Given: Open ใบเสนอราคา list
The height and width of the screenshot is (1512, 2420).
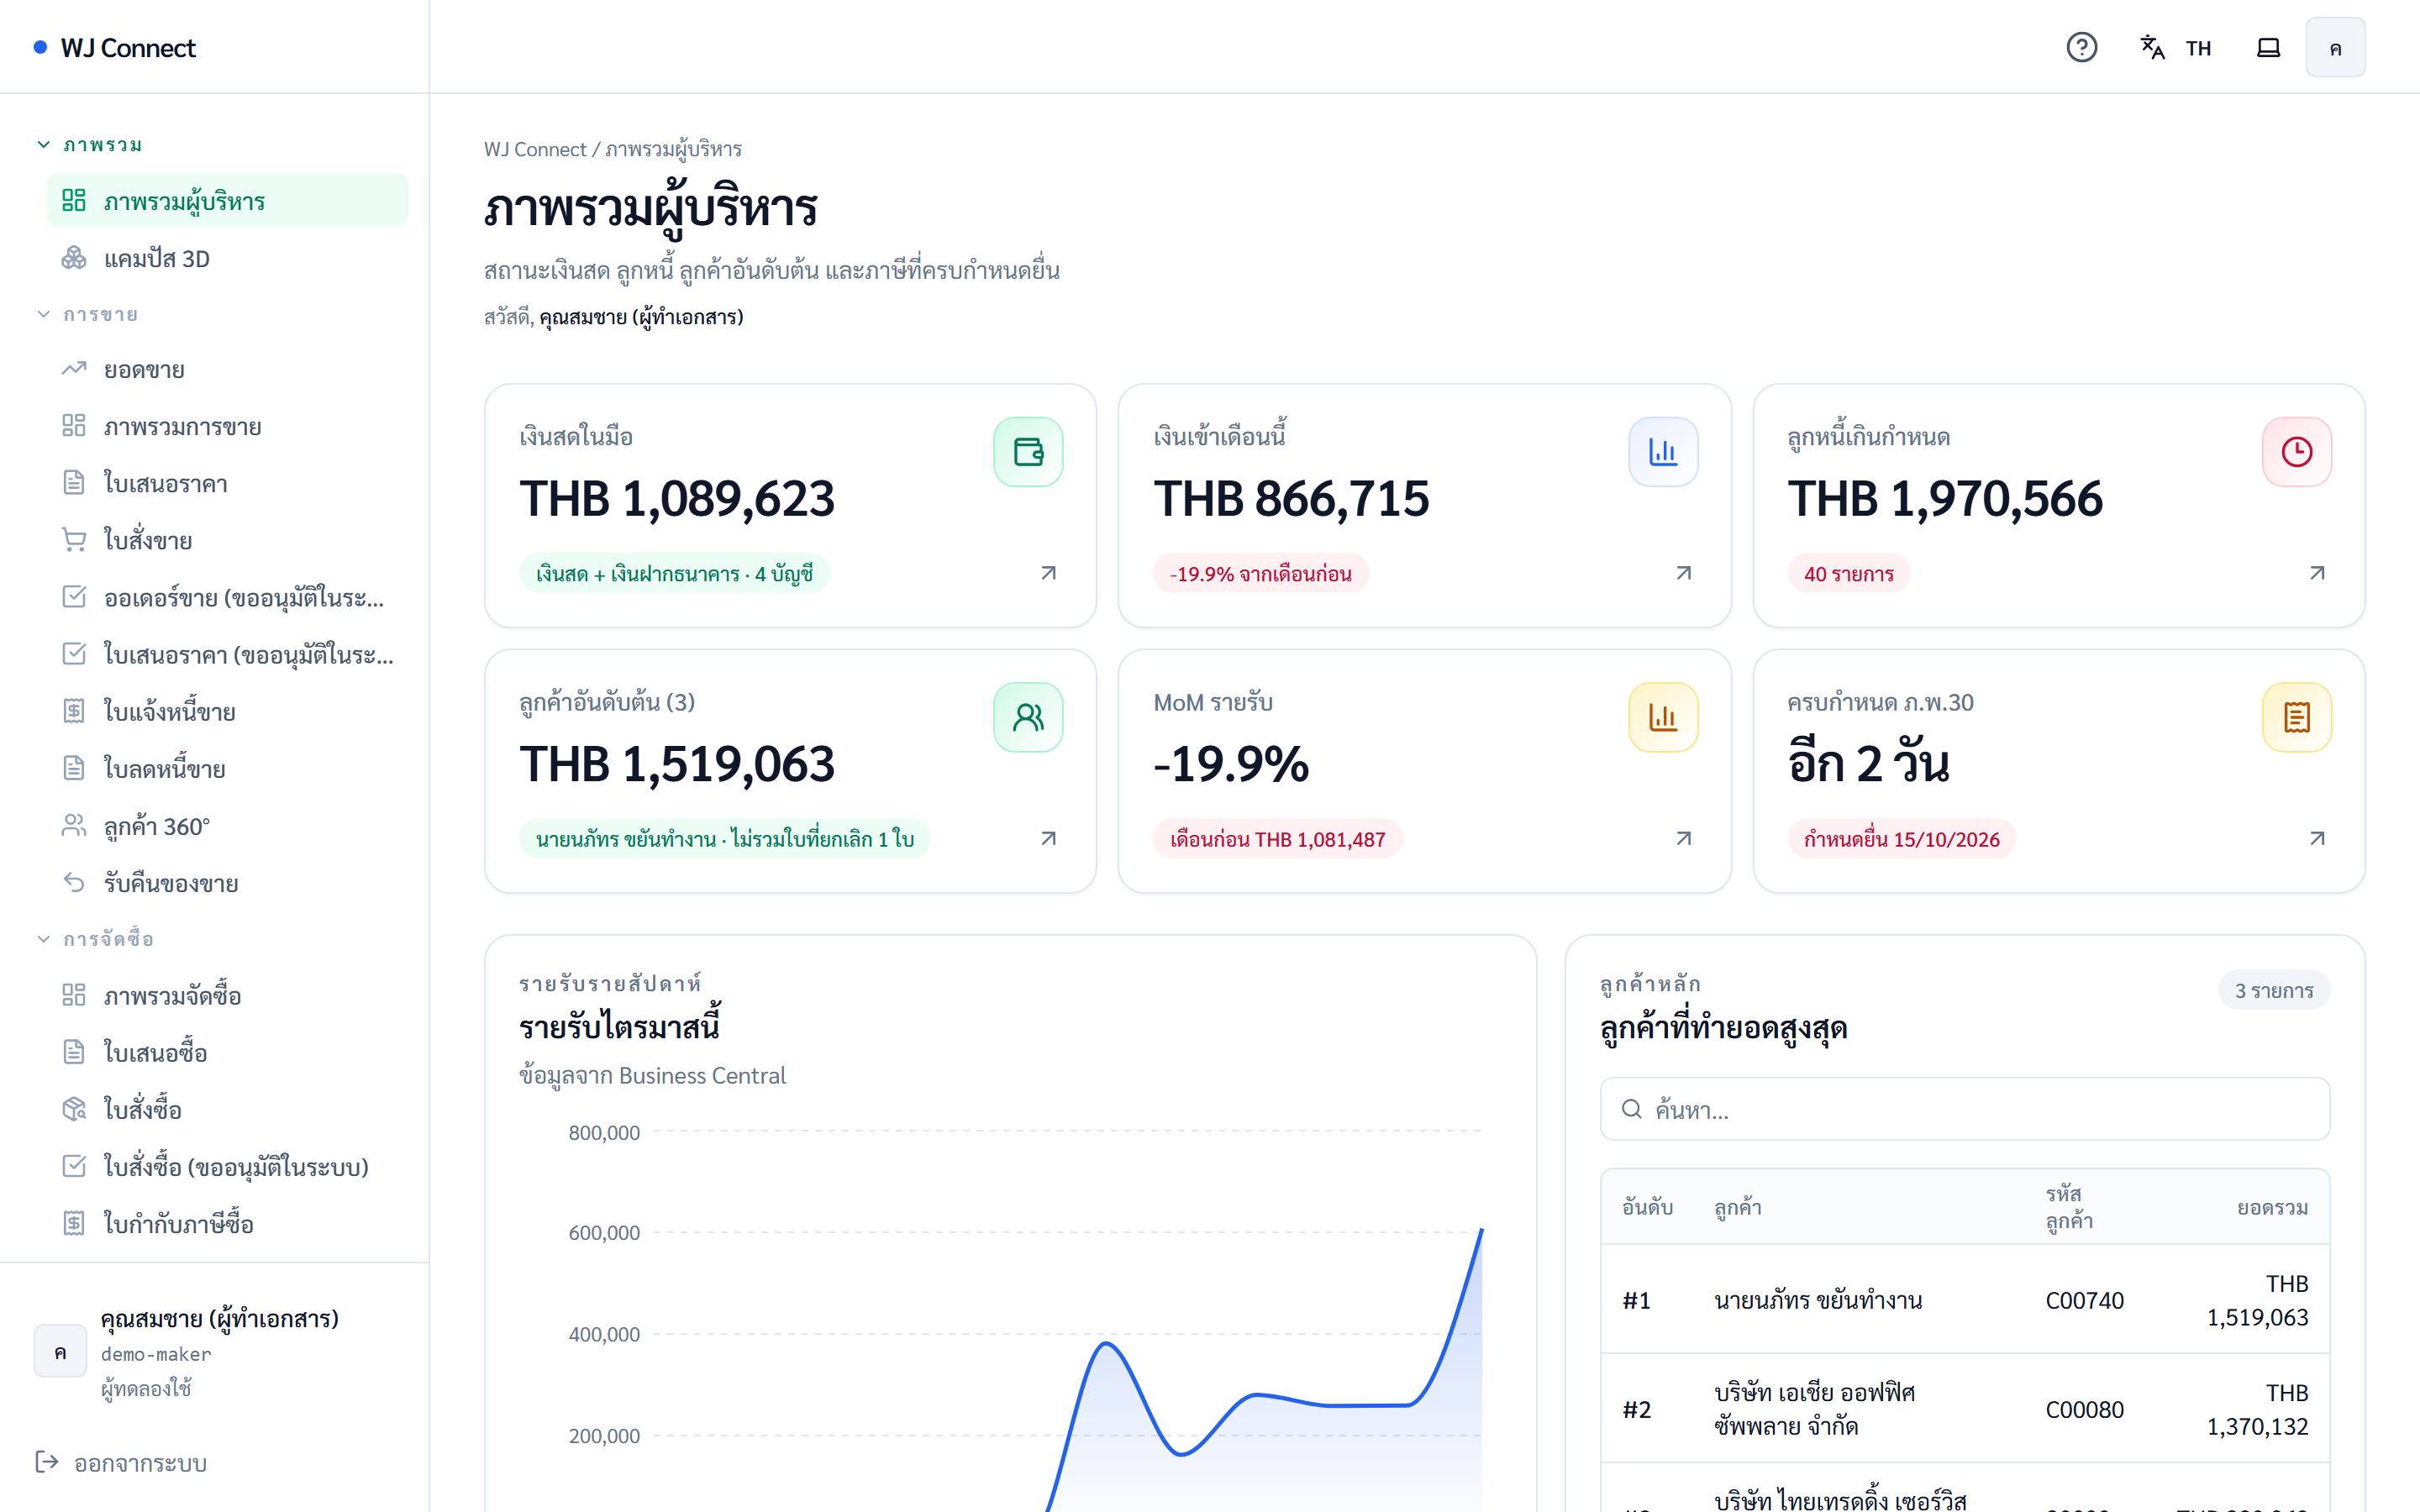Looking at the screenshot, I should (x=227, y=483).
